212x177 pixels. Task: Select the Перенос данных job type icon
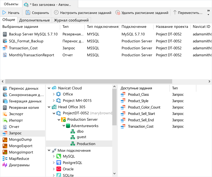click(x=5, y=88)
